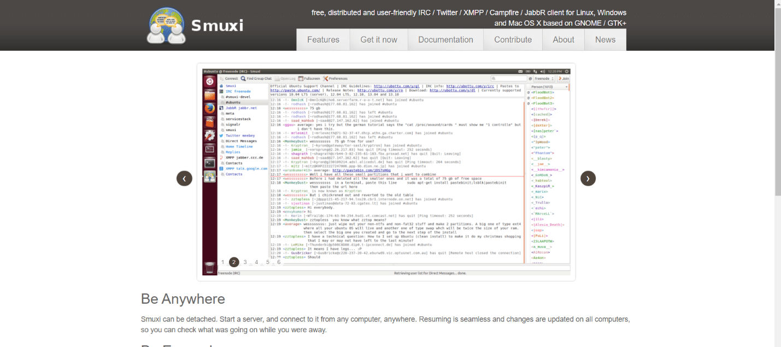Click the header tagline about IRC / Twitter / XMPP
781x347 pixels.
pyautogui.click(x=469, y=17)
